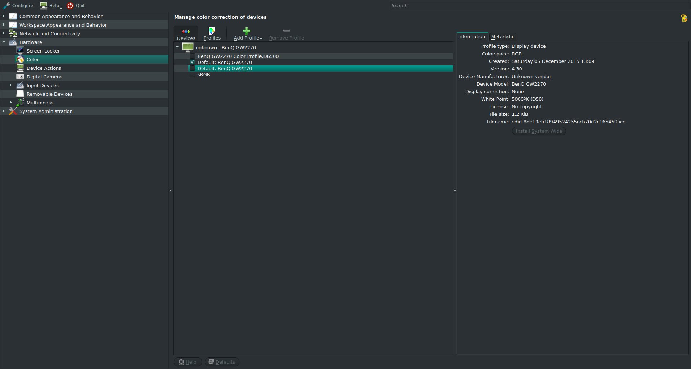Collapse the unknown - BenQ GW2270 device tree
The width and height of the screenshot is (691, 369).
177,47
